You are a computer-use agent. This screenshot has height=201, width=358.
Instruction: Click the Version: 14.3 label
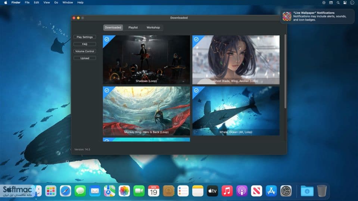click(x=82, y=150)
